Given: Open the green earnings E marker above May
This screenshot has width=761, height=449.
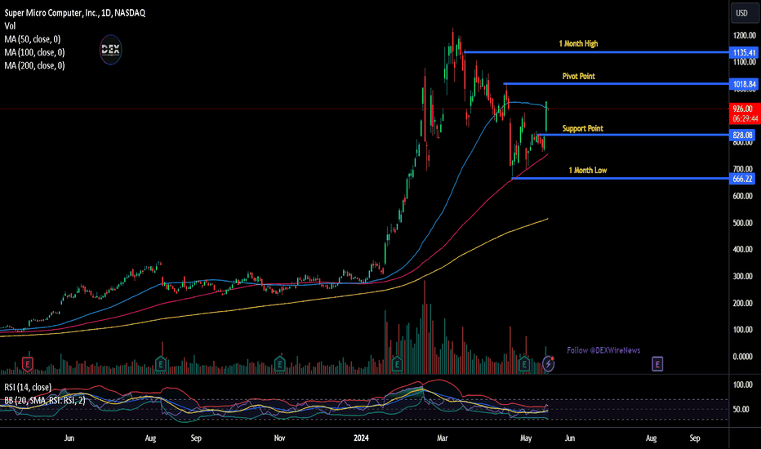Looking at the screenshot, I should pos(523,363).
